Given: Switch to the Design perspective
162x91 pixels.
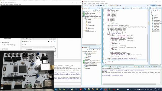Looking at the screenshot, I should tap(153, 6).
